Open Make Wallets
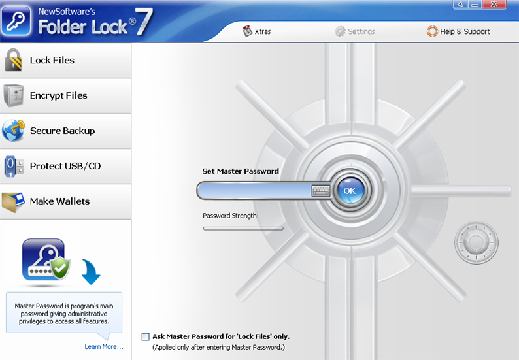The image size is (519, 360). [65, 201]
